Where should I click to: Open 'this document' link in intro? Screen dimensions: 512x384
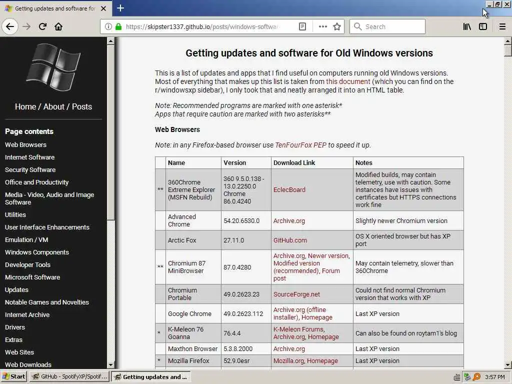click(x=348, y=81)
